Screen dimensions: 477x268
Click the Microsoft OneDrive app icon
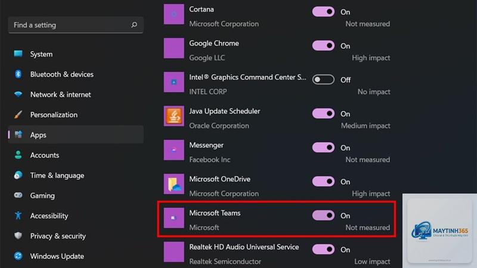click(x=174, y=184)
